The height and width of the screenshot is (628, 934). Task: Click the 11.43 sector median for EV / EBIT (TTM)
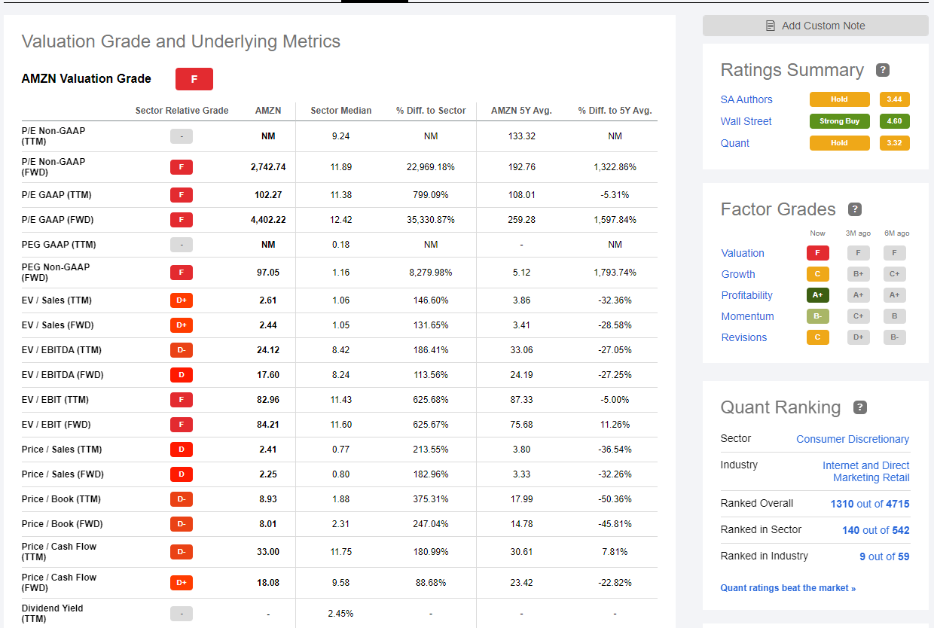point(341,400)
